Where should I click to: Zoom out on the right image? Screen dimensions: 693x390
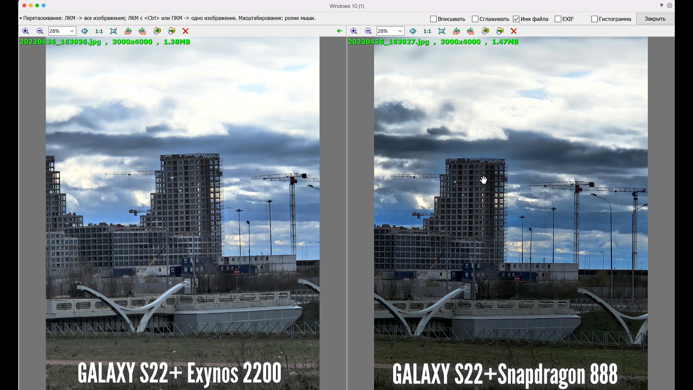click(x=368, y=31)
